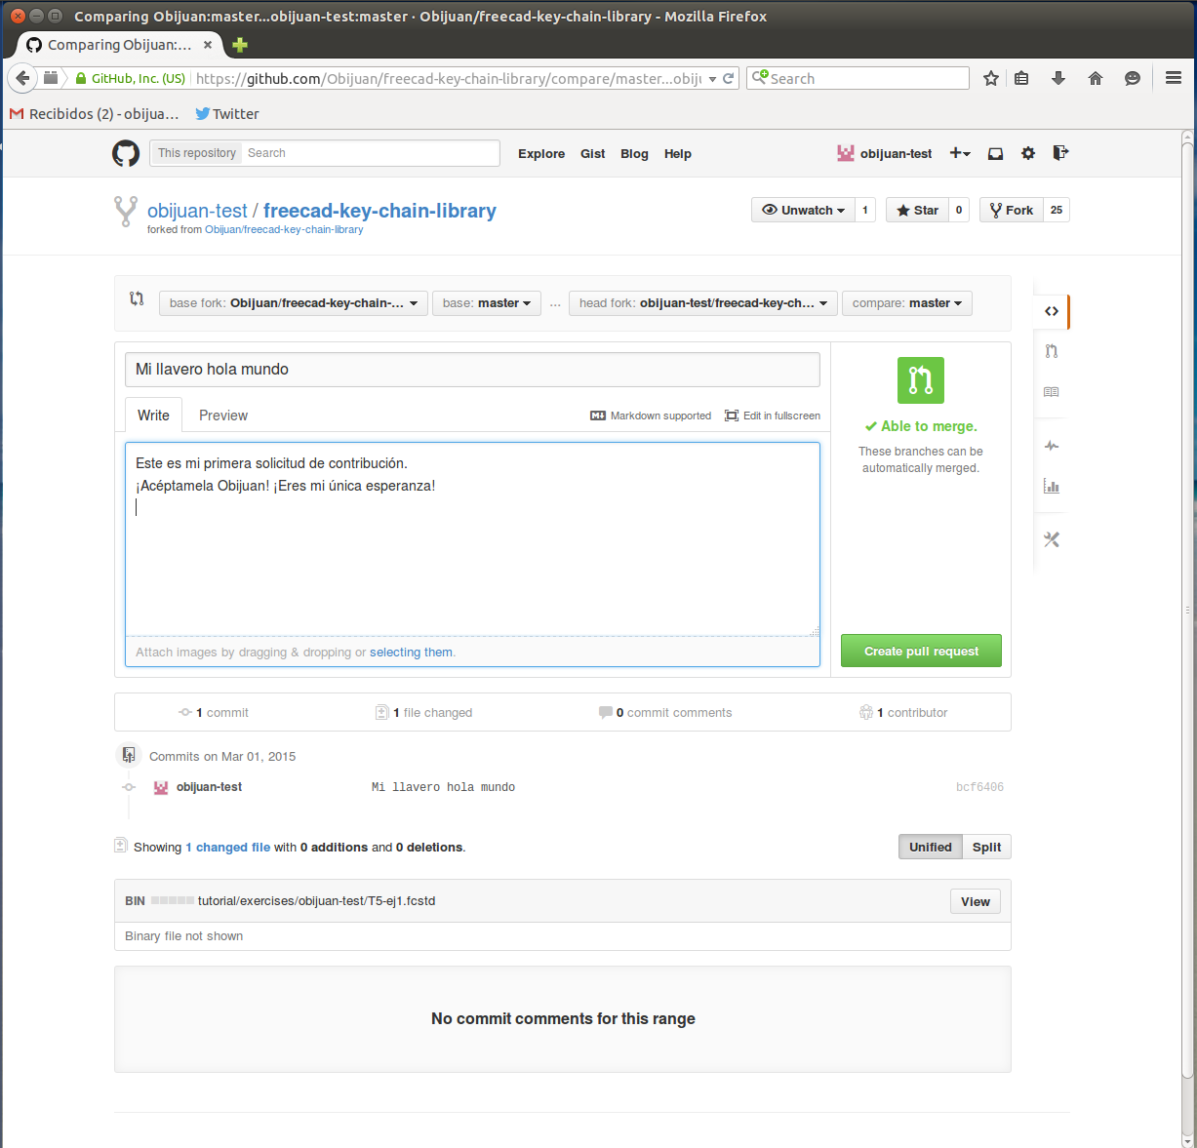Screen dimensions: 1197x1148
Task: Open repository Settings tools icon
Action: click(x=1052, y=539)
